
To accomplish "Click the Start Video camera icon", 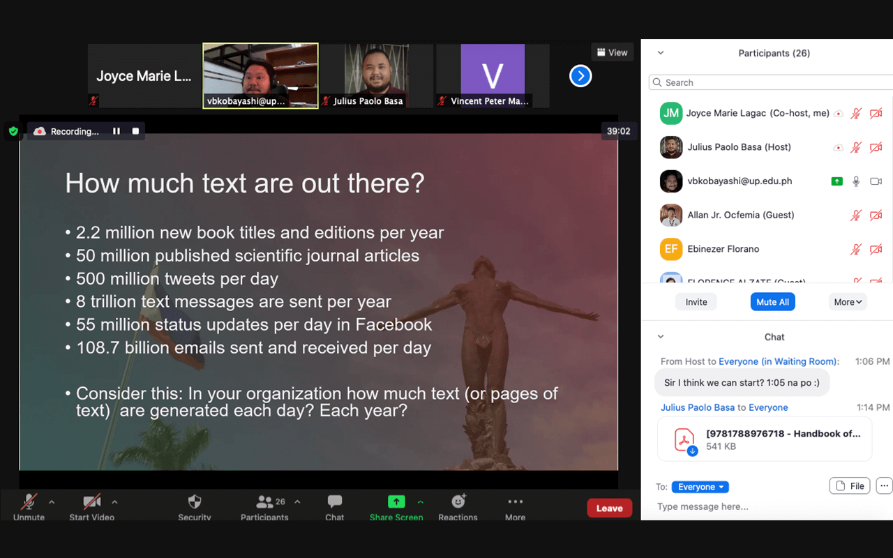I will tap(91, 502).
